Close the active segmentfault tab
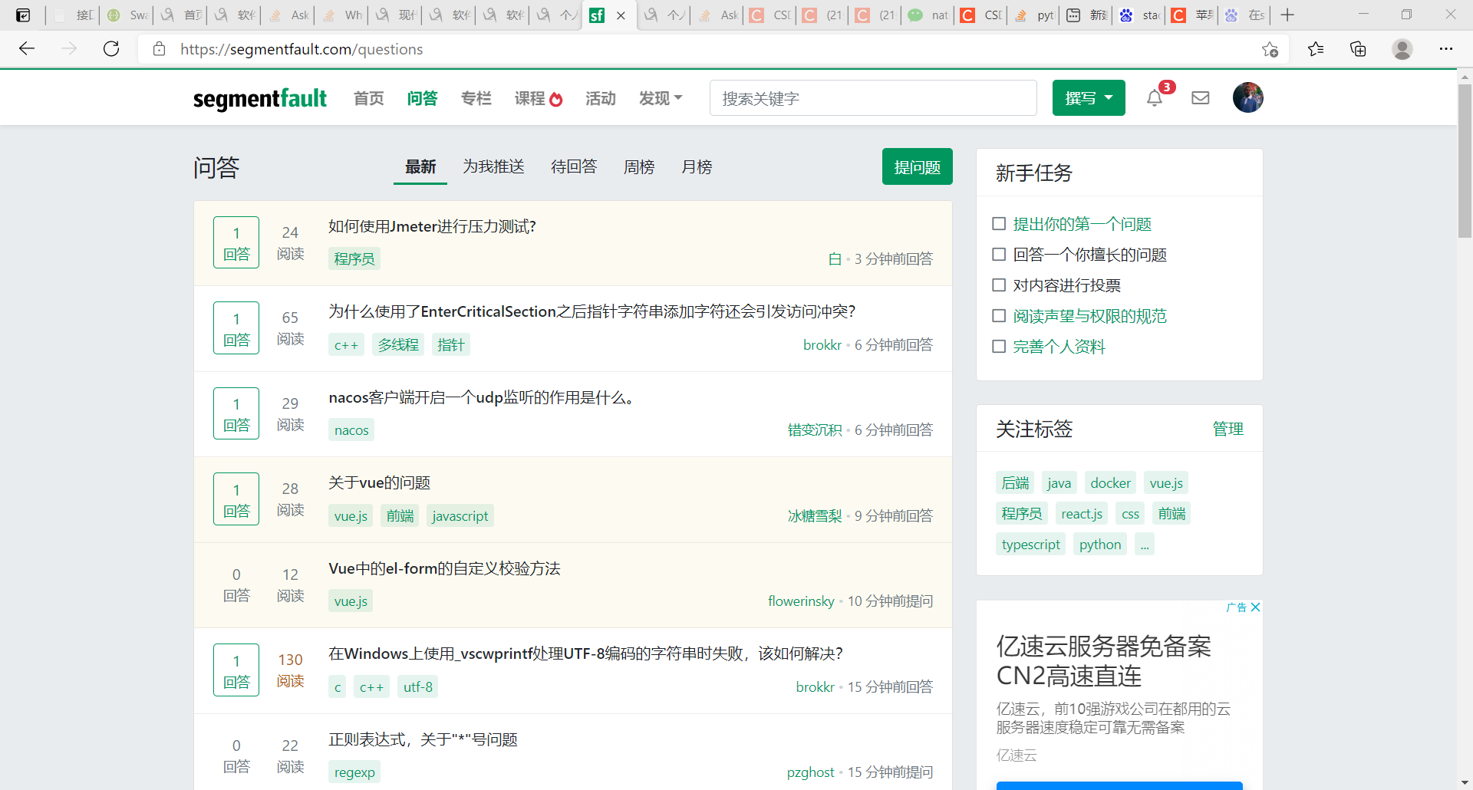The width and height of the screenshot is (1473, 790). click(x=621, y=15)
